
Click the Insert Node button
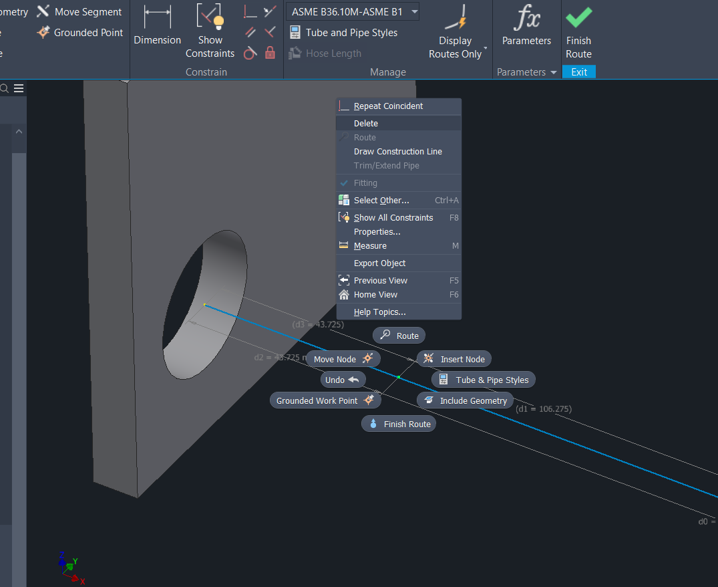point(454,358)
